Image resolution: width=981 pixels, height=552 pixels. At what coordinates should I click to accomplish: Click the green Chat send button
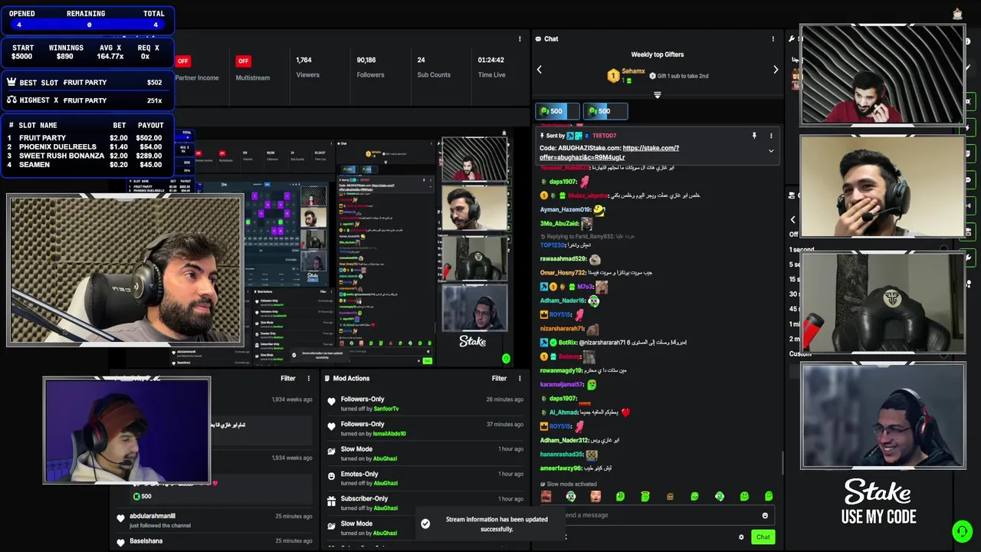[763, 537]
